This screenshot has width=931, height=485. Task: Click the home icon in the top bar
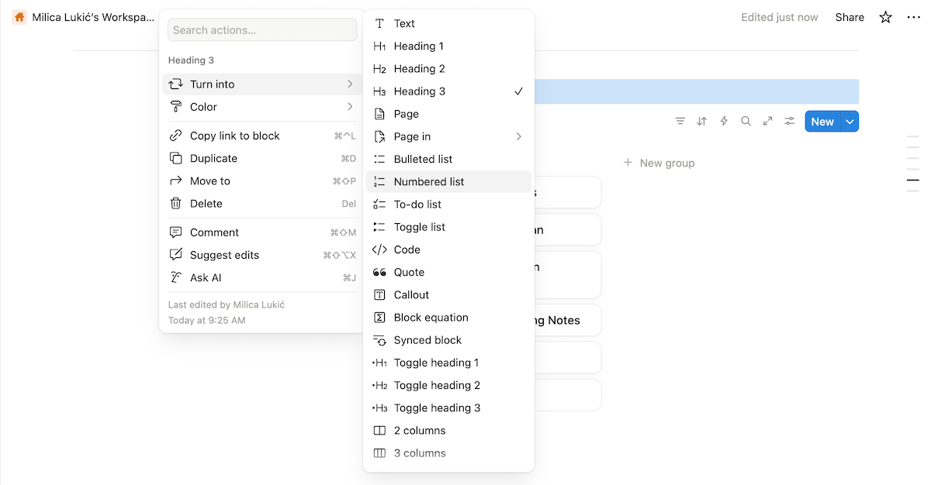(x=19, y=16)
